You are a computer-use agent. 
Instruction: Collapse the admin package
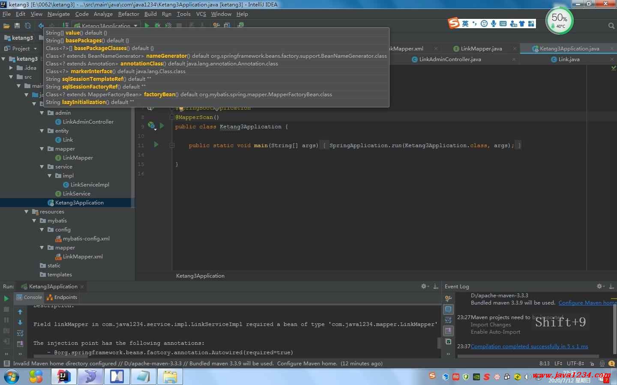[x=42, y=113]
